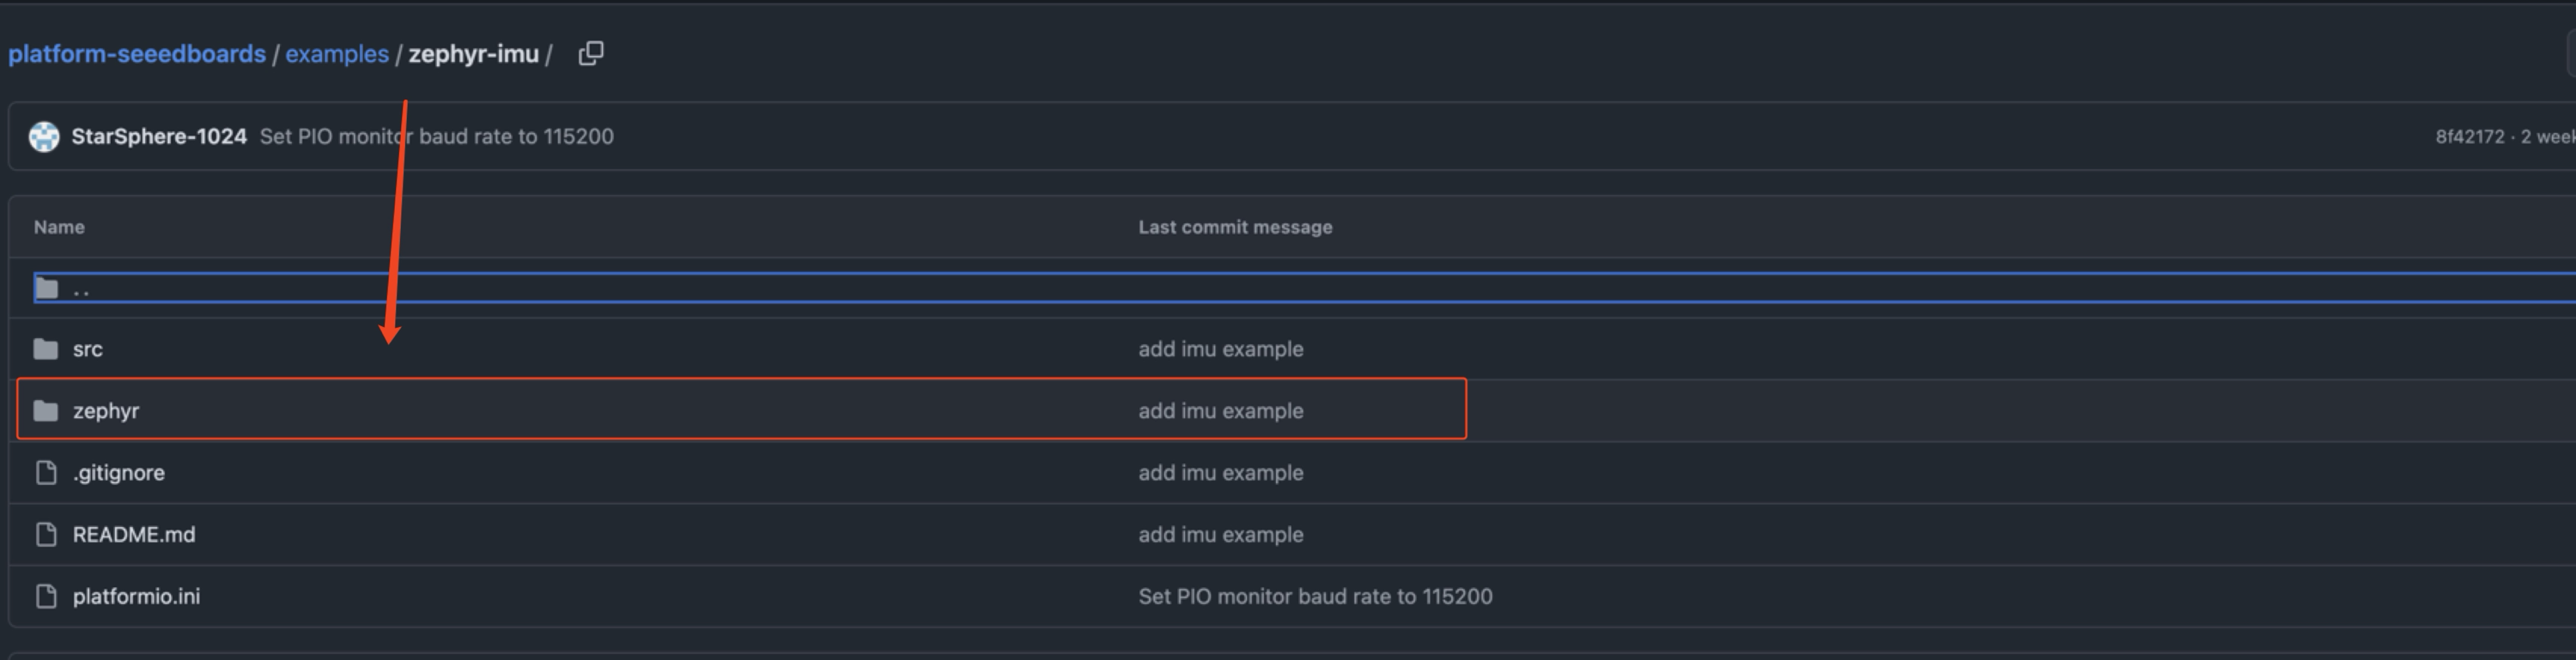This screenshot has width=2576, height=660.
Task: Click the .gitignore file icon
Action: click(46, 472)
